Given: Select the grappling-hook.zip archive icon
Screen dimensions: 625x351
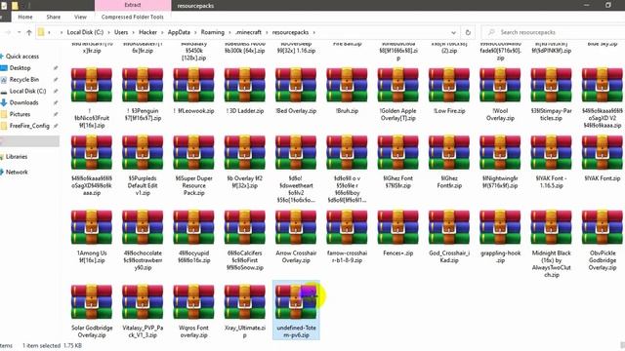Looking at the screenshot, I should point(499,227).
